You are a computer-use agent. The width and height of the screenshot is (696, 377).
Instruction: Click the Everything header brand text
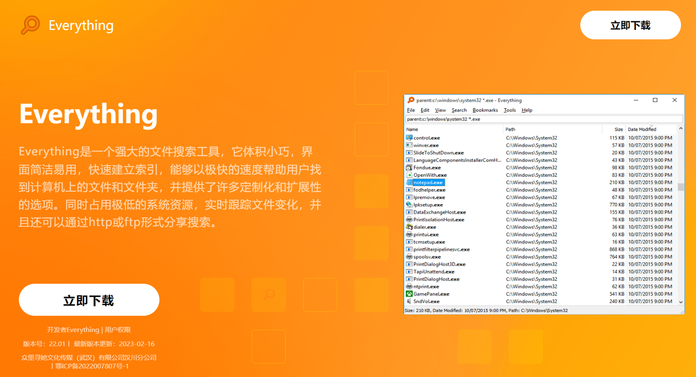(x=81, y=26)
